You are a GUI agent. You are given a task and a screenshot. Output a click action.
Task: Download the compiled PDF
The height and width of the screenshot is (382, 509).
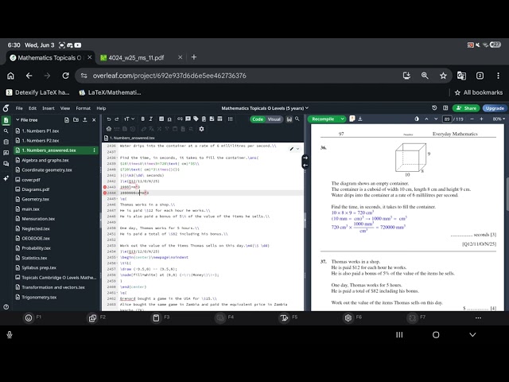pos(360,119)
